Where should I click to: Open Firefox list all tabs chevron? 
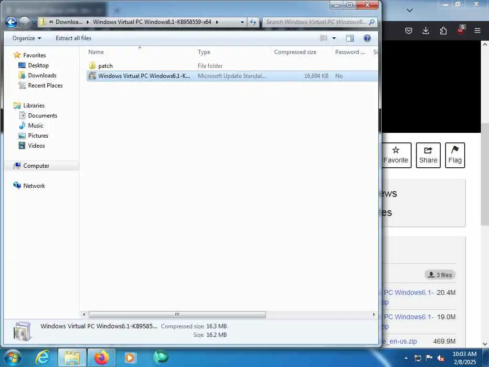click(x=410, y=11)
